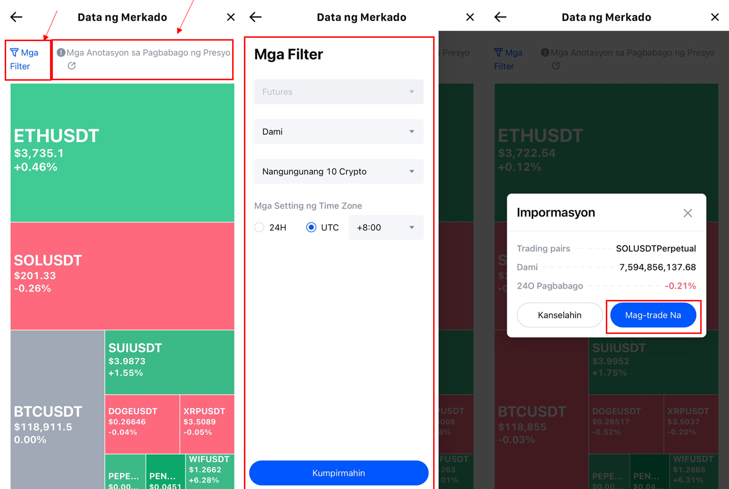Go back using the middle panel arrow
Image resolution: width=729 pixels, height=489 pixels.
256,17
